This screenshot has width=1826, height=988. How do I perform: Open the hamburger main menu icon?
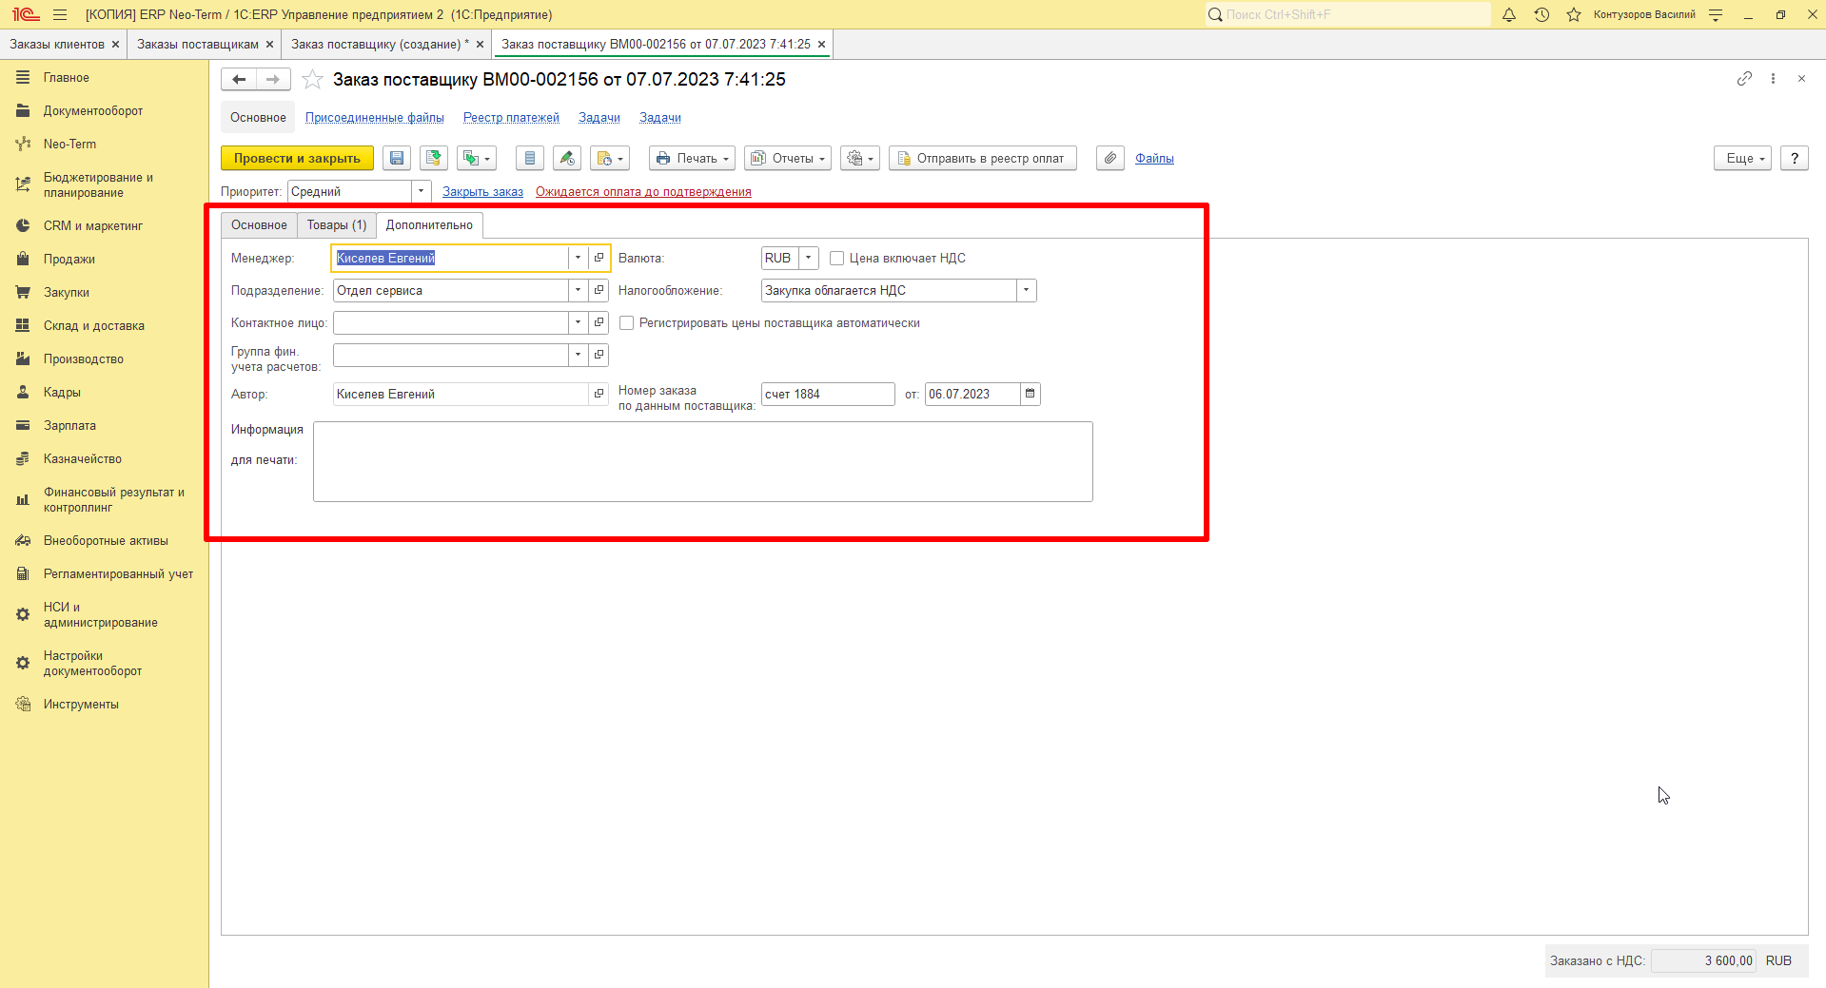60,14
